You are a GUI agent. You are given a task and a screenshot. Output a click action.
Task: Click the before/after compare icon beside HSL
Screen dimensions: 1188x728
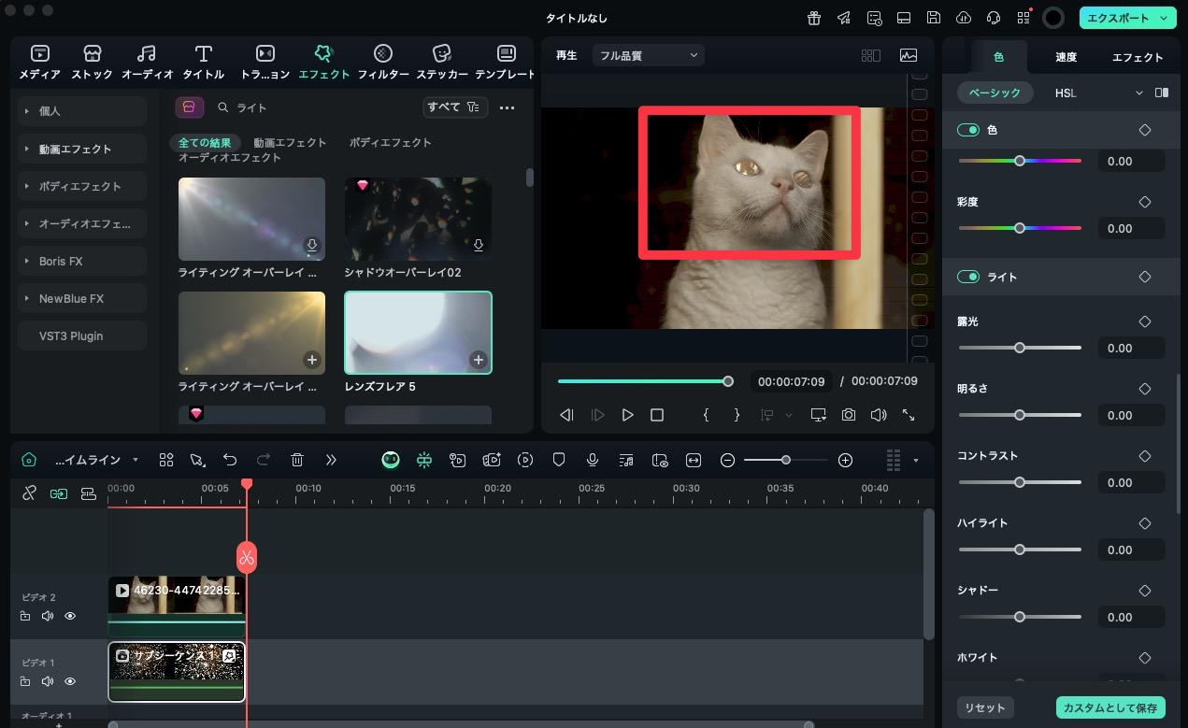pos(1162,93)
